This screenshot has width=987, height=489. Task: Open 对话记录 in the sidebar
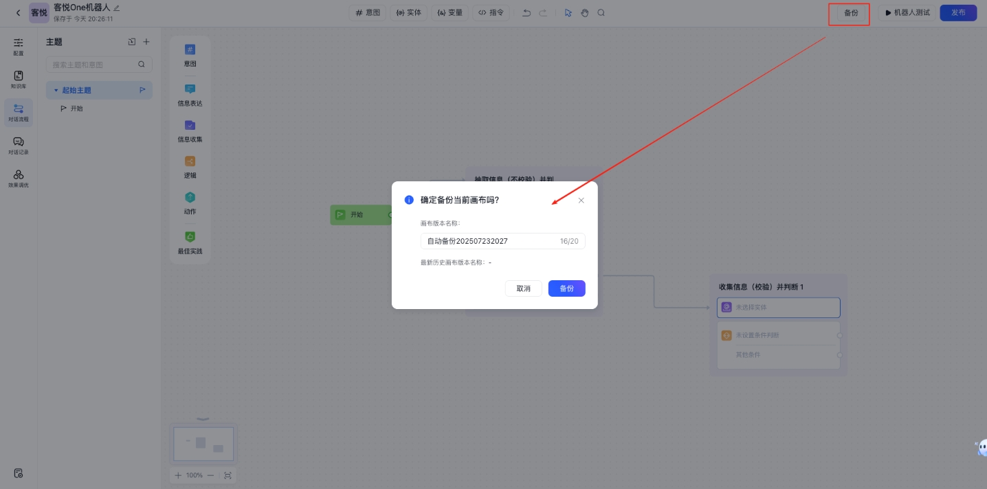point(19,146)
